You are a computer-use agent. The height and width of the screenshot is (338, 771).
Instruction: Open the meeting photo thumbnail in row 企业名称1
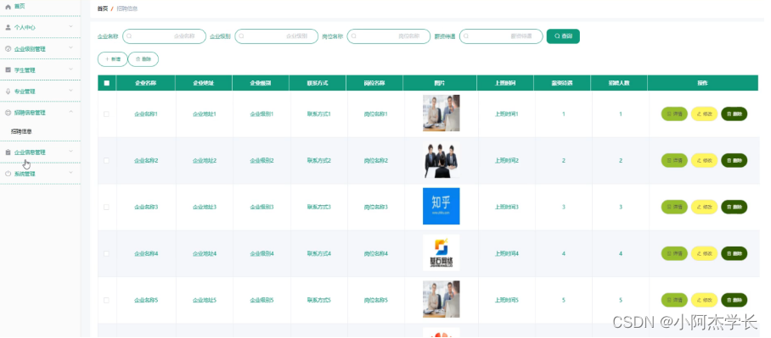[x=441, y=114]
